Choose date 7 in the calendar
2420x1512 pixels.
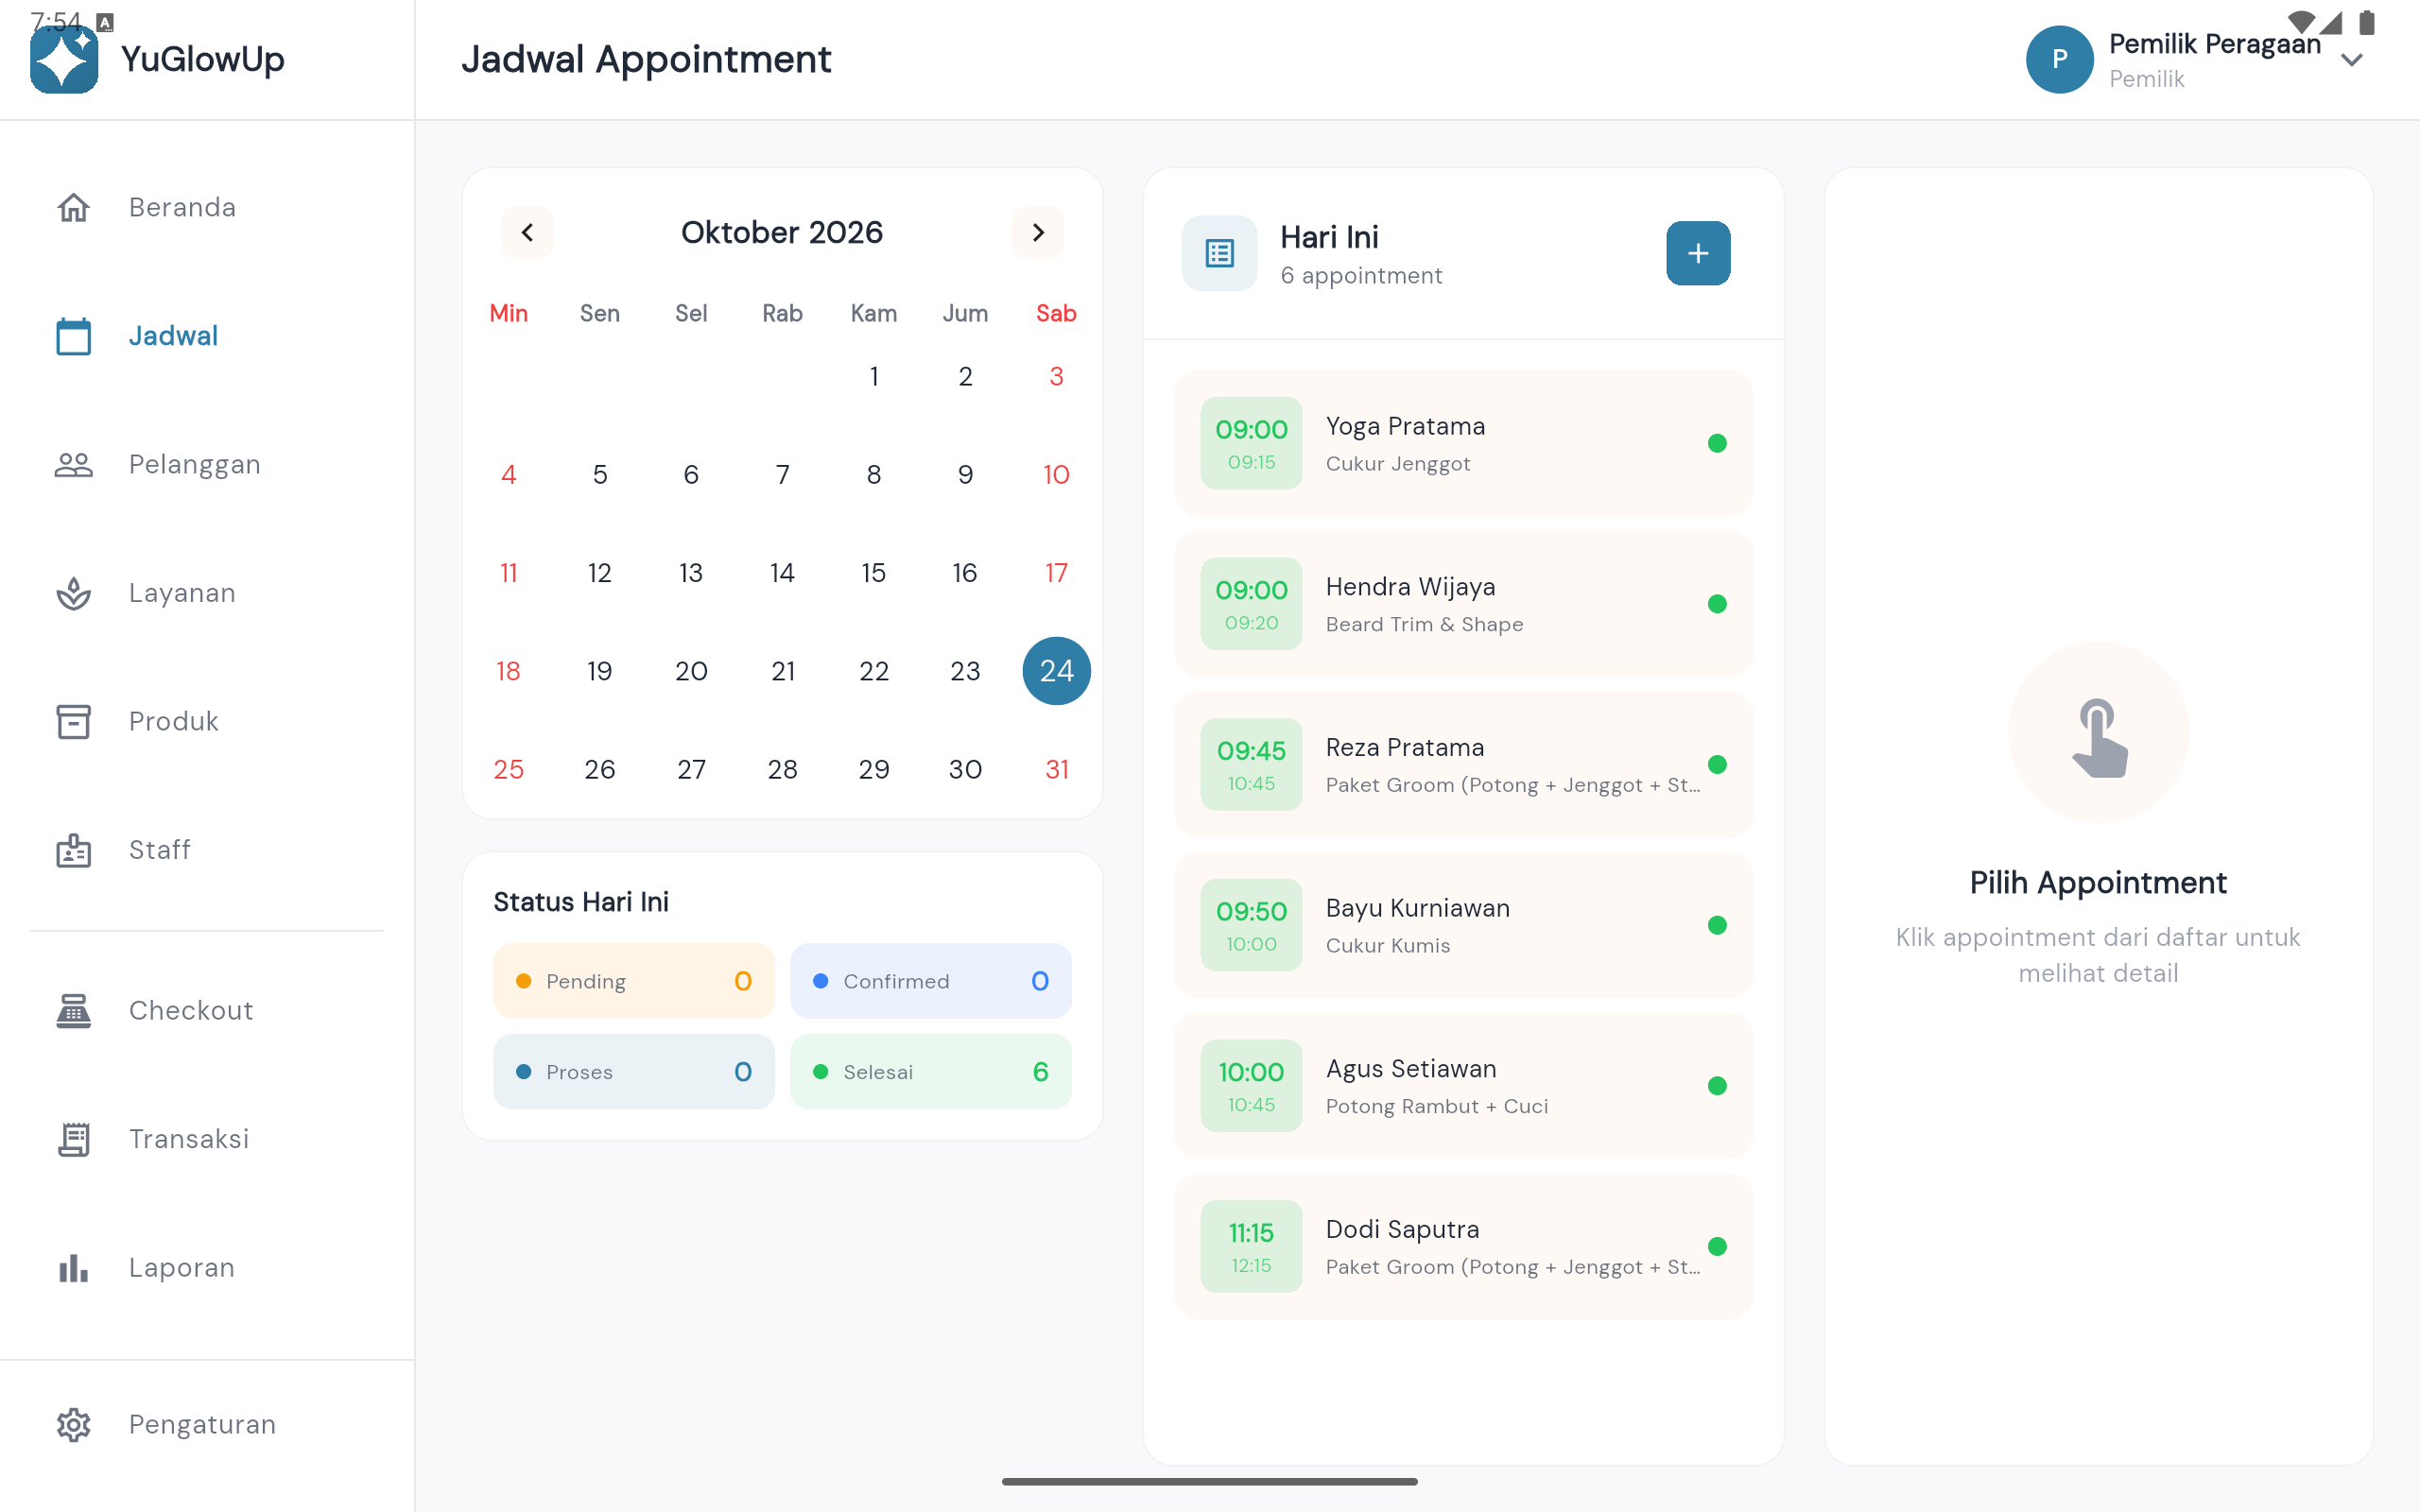(x=783, y=474)
